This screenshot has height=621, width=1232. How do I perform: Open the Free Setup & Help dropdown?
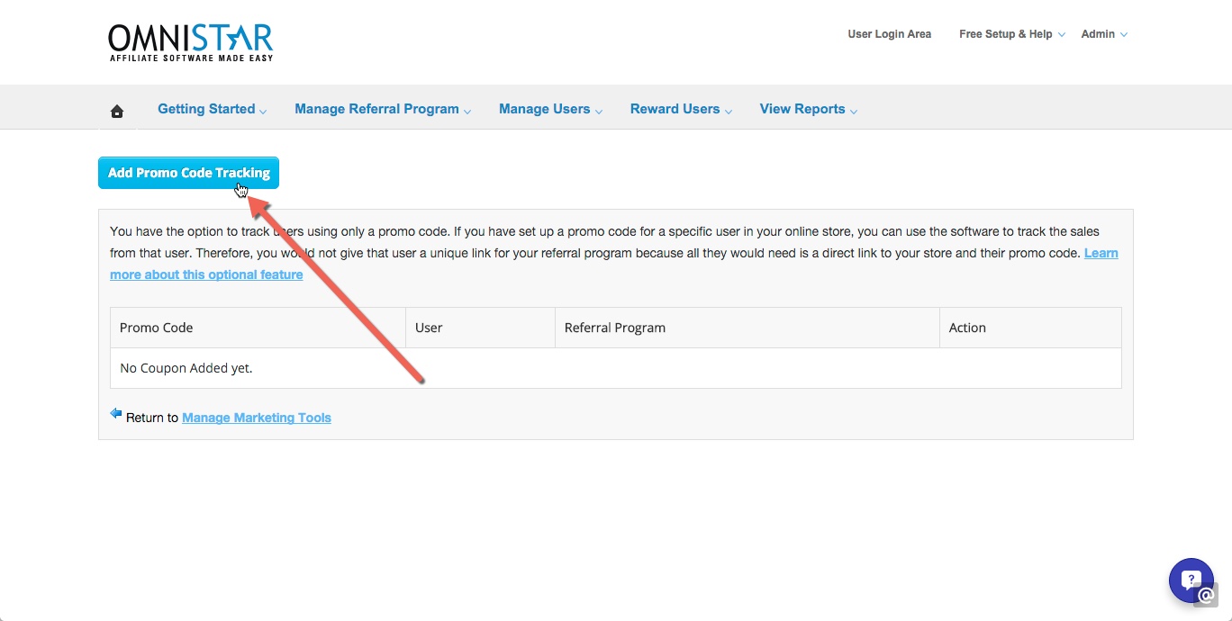click(1006, 33)
